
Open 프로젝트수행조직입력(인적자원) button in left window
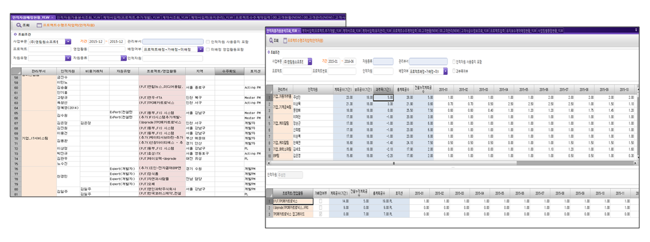click(66, 25)
